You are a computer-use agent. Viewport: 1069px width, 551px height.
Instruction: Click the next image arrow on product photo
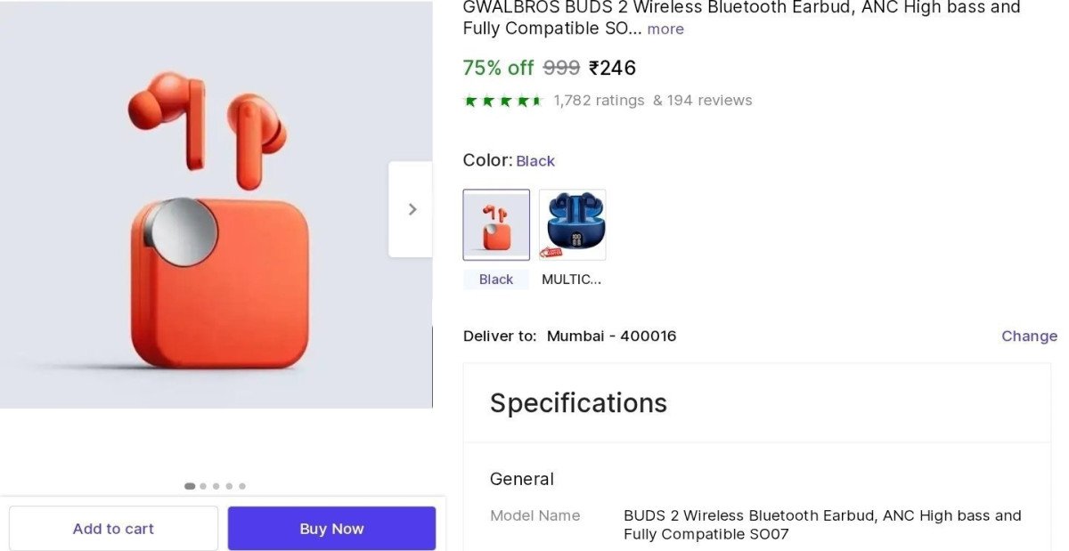(x=411, y=209)
